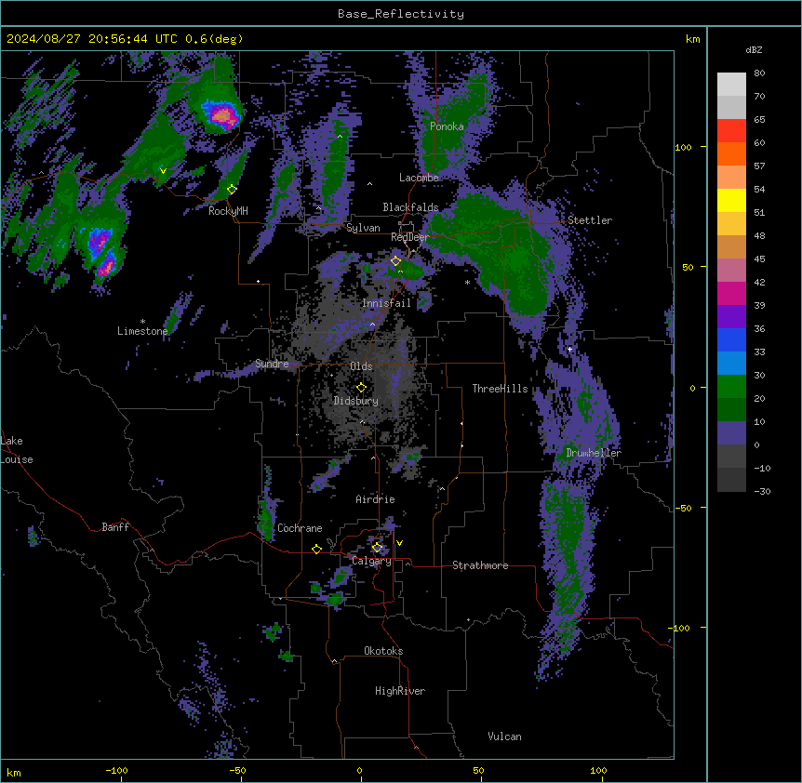Click the Strathmore label
This screenshot has width=802, height=783.
480,565
